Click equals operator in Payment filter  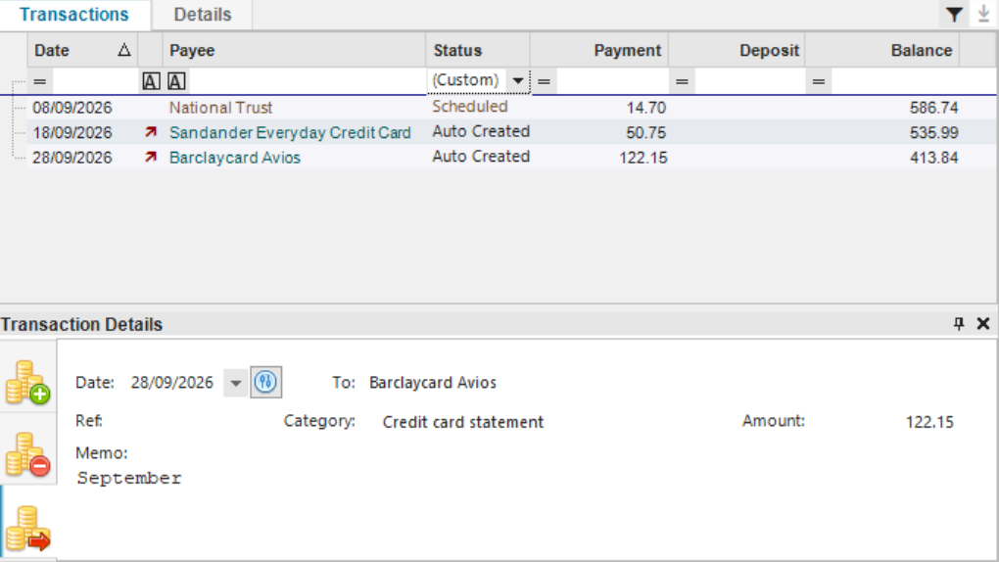pos(544,81)
